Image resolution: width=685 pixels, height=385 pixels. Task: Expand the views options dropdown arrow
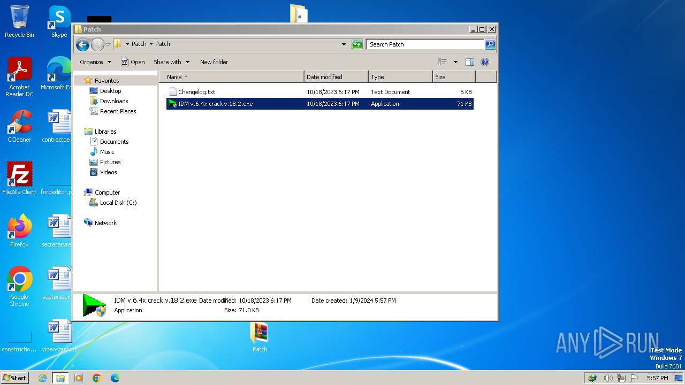point(455,62)
